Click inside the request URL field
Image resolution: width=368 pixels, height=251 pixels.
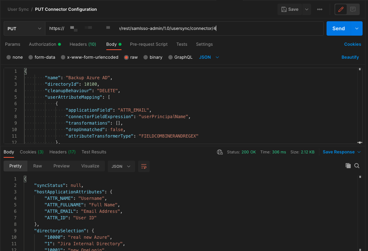(180, 28)
